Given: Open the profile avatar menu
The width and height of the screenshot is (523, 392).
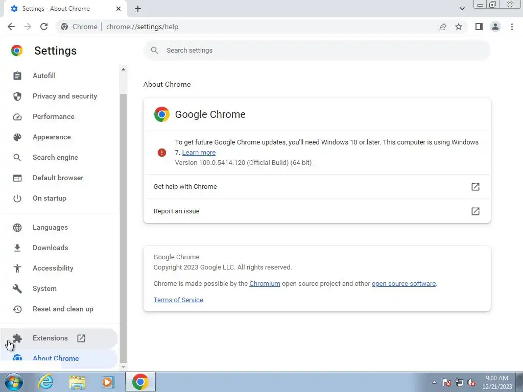Looking at the screenshot, I should coord(495,27).
